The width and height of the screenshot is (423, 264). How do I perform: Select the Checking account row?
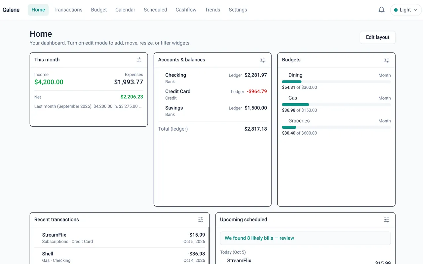click(x=212, y=78)
